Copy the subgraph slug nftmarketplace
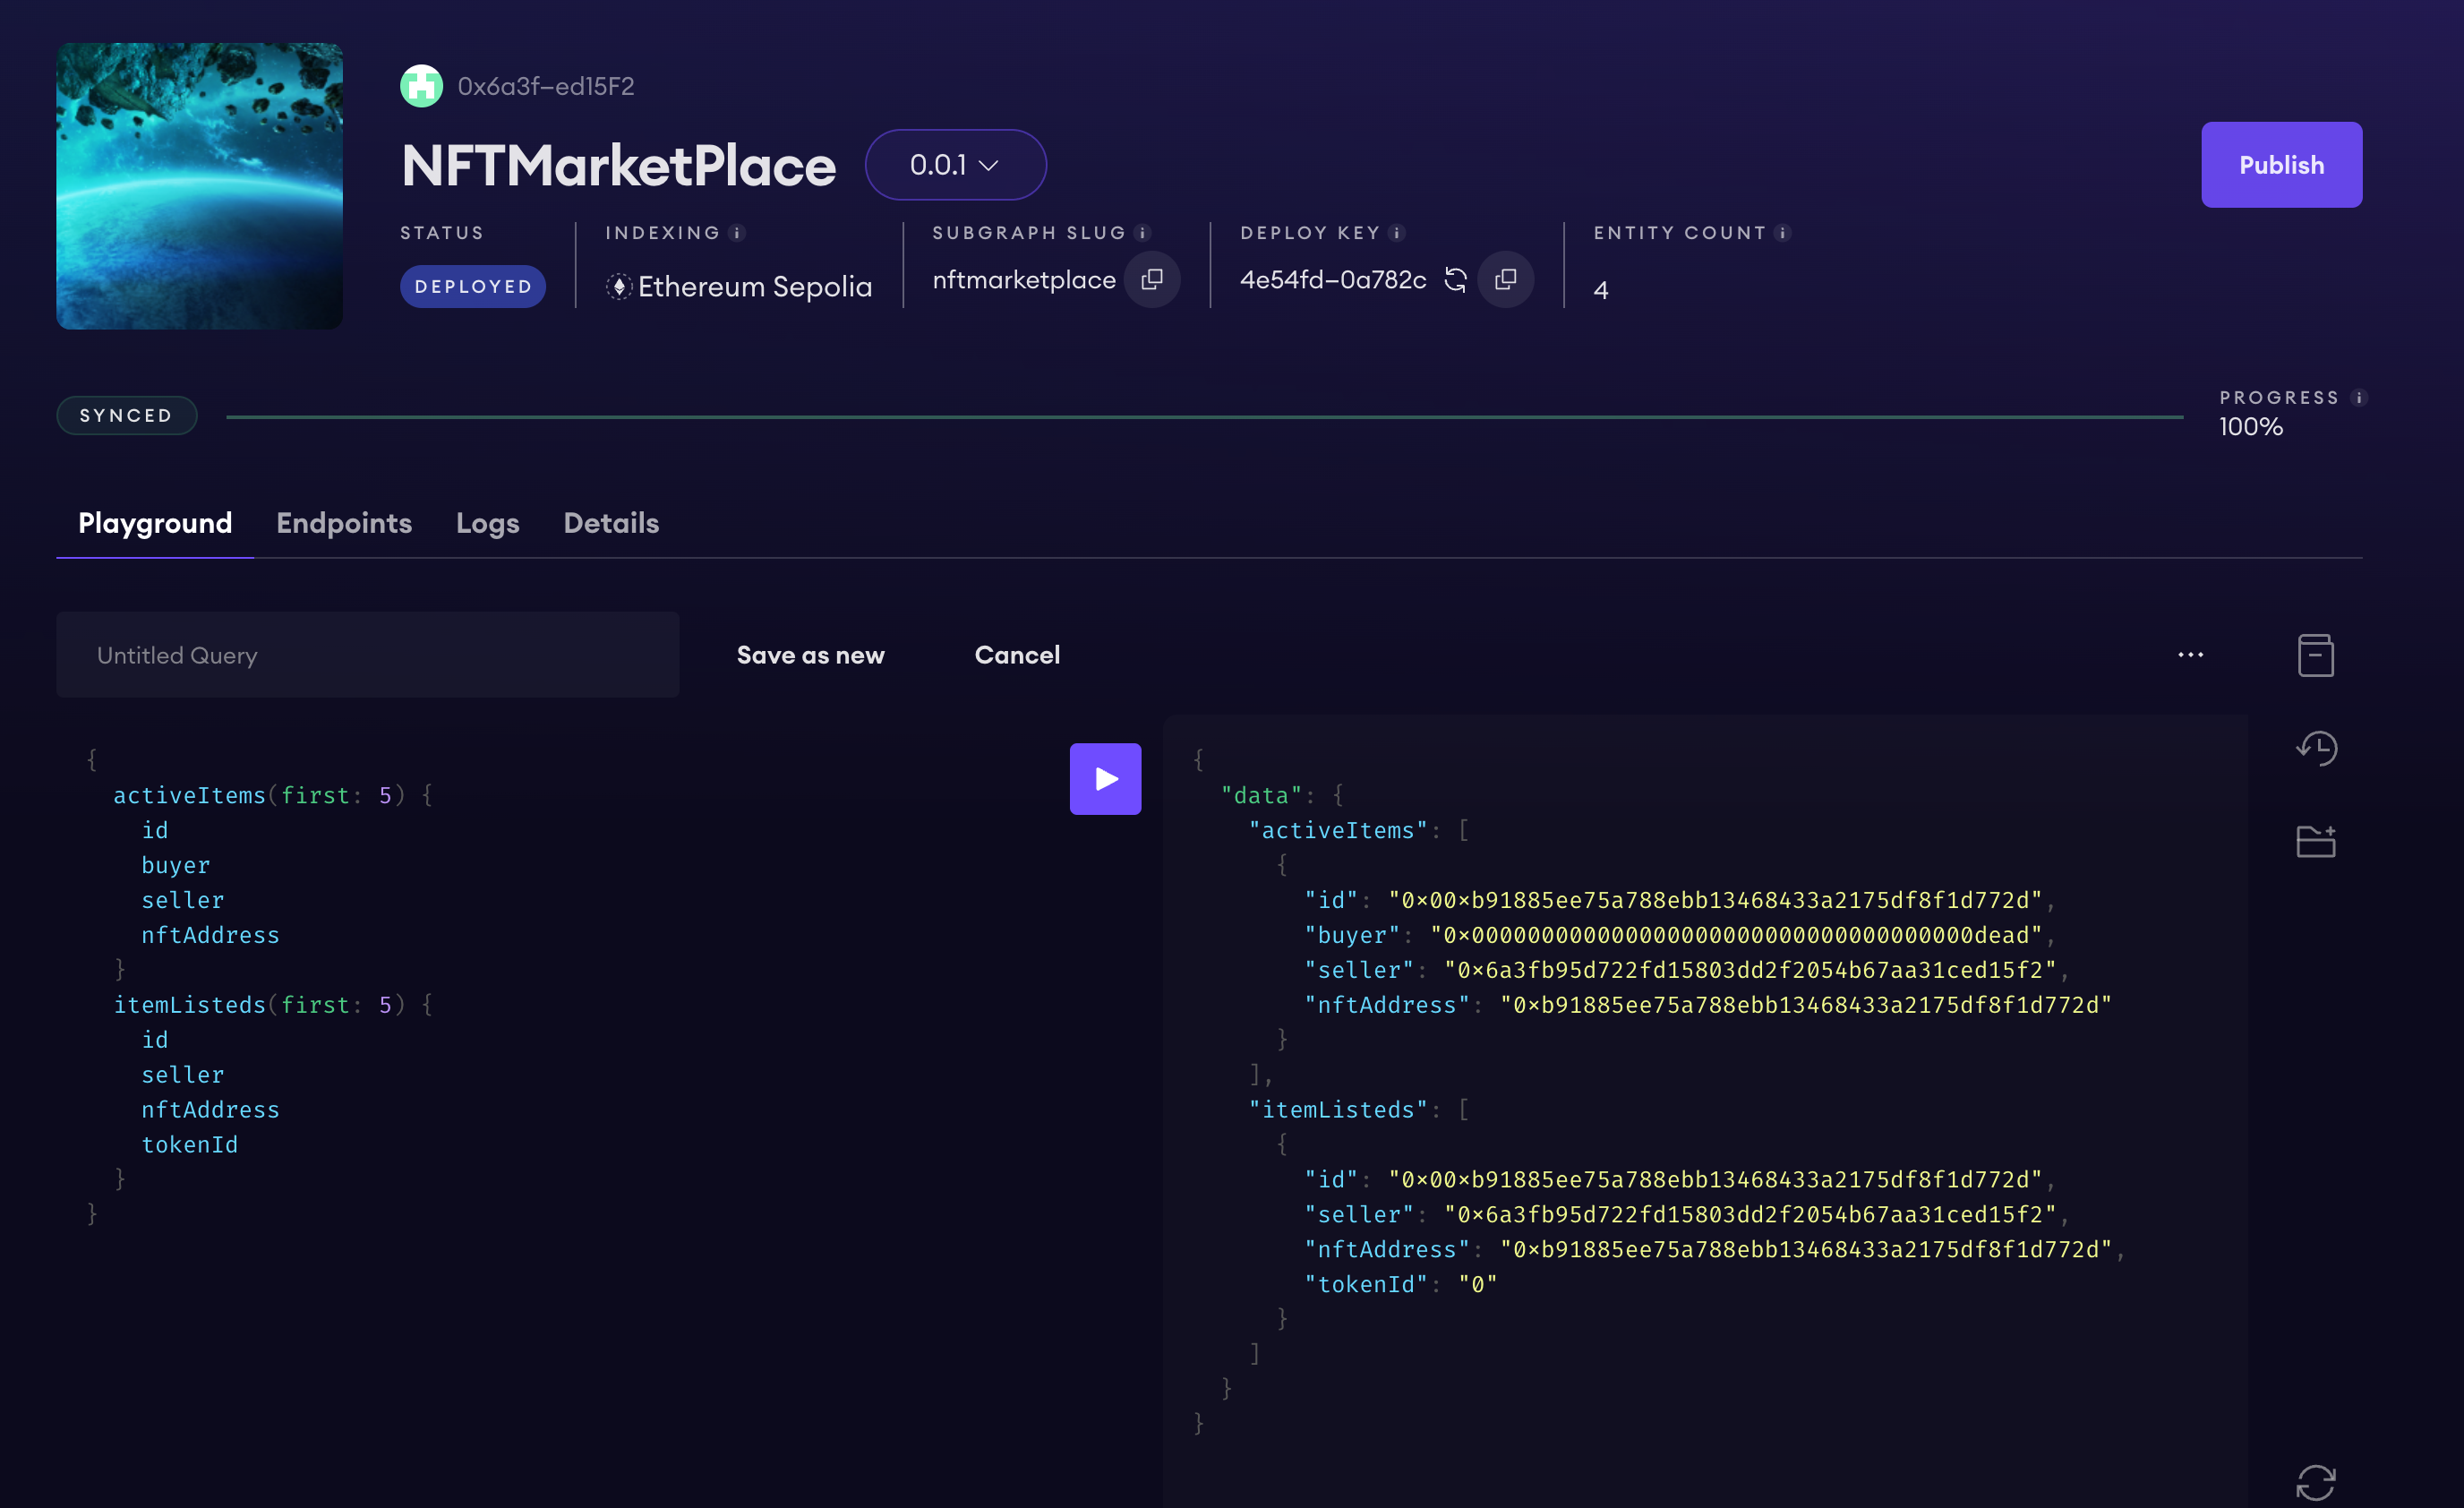This screenshot has height=1508, width=2464. point(1152,279)
